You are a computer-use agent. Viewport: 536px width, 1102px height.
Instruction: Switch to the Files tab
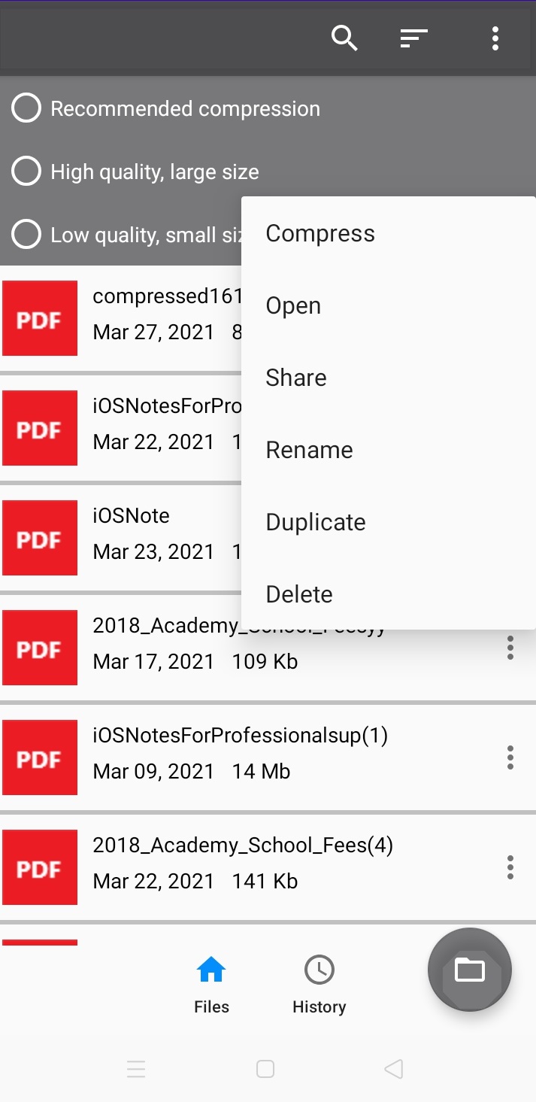[x=211, y=985]
